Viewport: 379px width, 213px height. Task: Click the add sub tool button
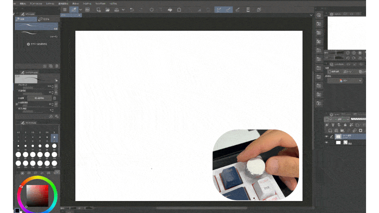37,44
